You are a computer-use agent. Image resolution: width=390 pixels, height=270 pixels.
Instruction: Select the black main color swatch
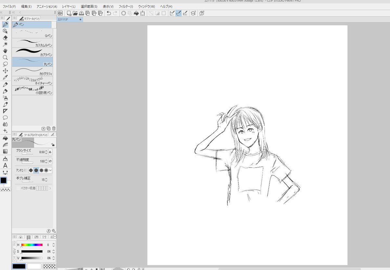point(19,266)
